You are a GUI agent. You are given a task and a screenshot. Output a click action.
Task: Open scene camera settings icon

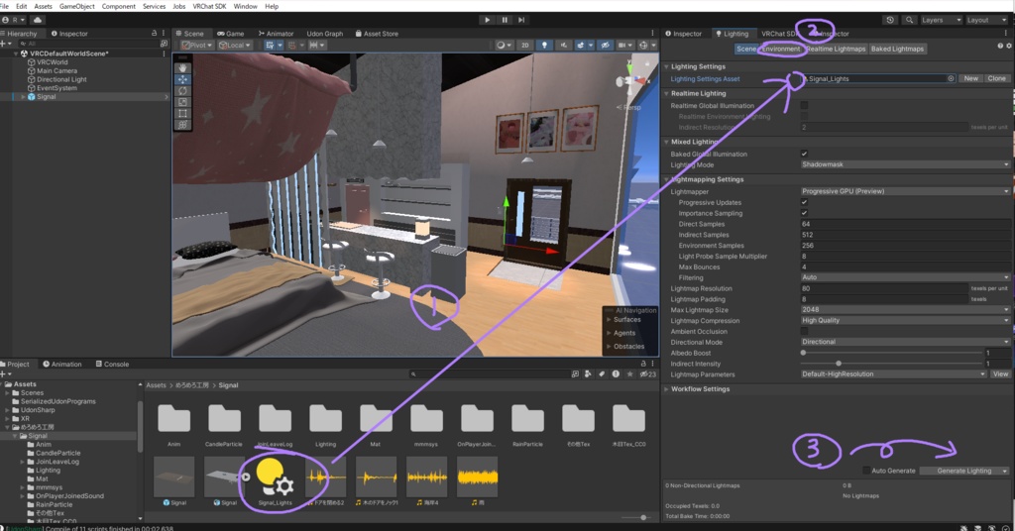tap(622, 46)
